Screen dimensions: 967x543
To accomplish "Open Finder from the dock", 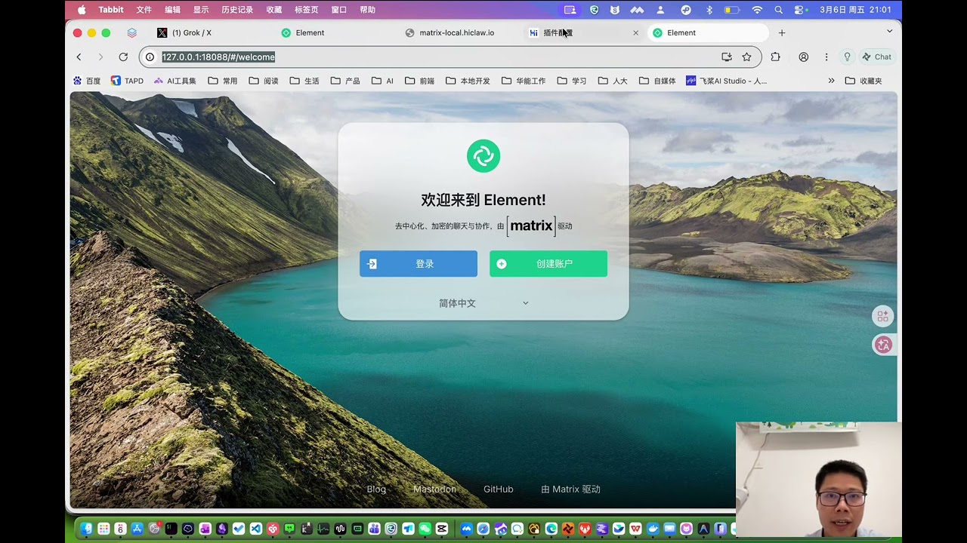I will (87, 529).
